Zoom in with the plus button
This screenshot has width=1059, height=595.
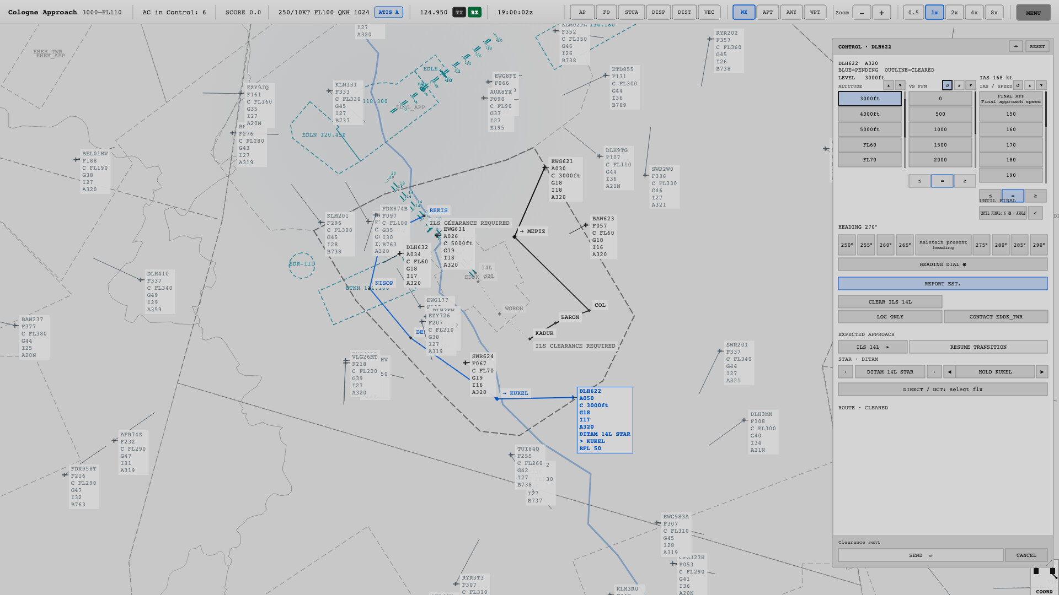click(881, 12)
